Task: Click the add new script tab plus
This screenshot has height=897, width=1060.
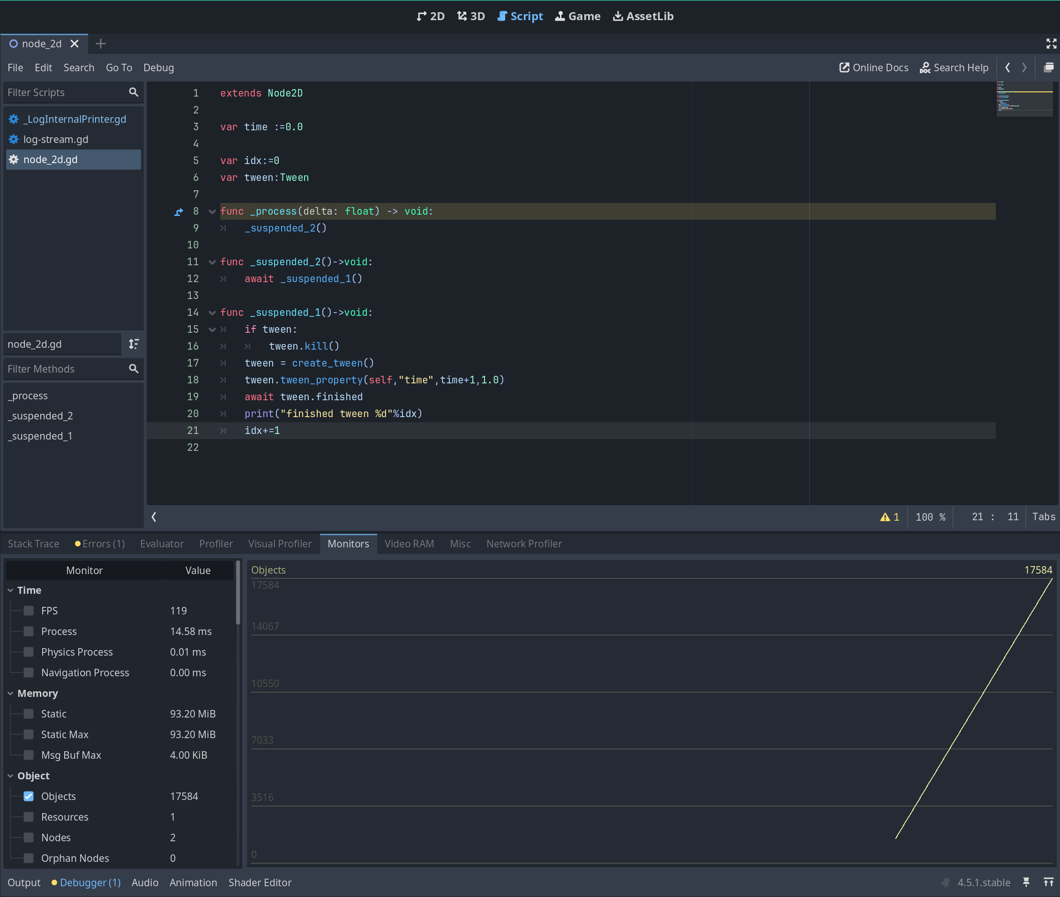Action: [101, 44]
